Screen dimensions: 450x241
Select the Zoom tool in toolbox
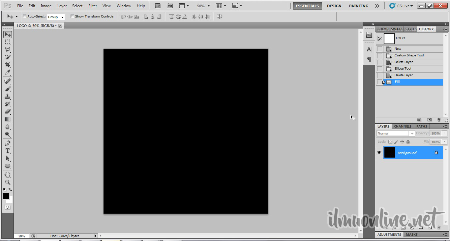tap(8, 182)
